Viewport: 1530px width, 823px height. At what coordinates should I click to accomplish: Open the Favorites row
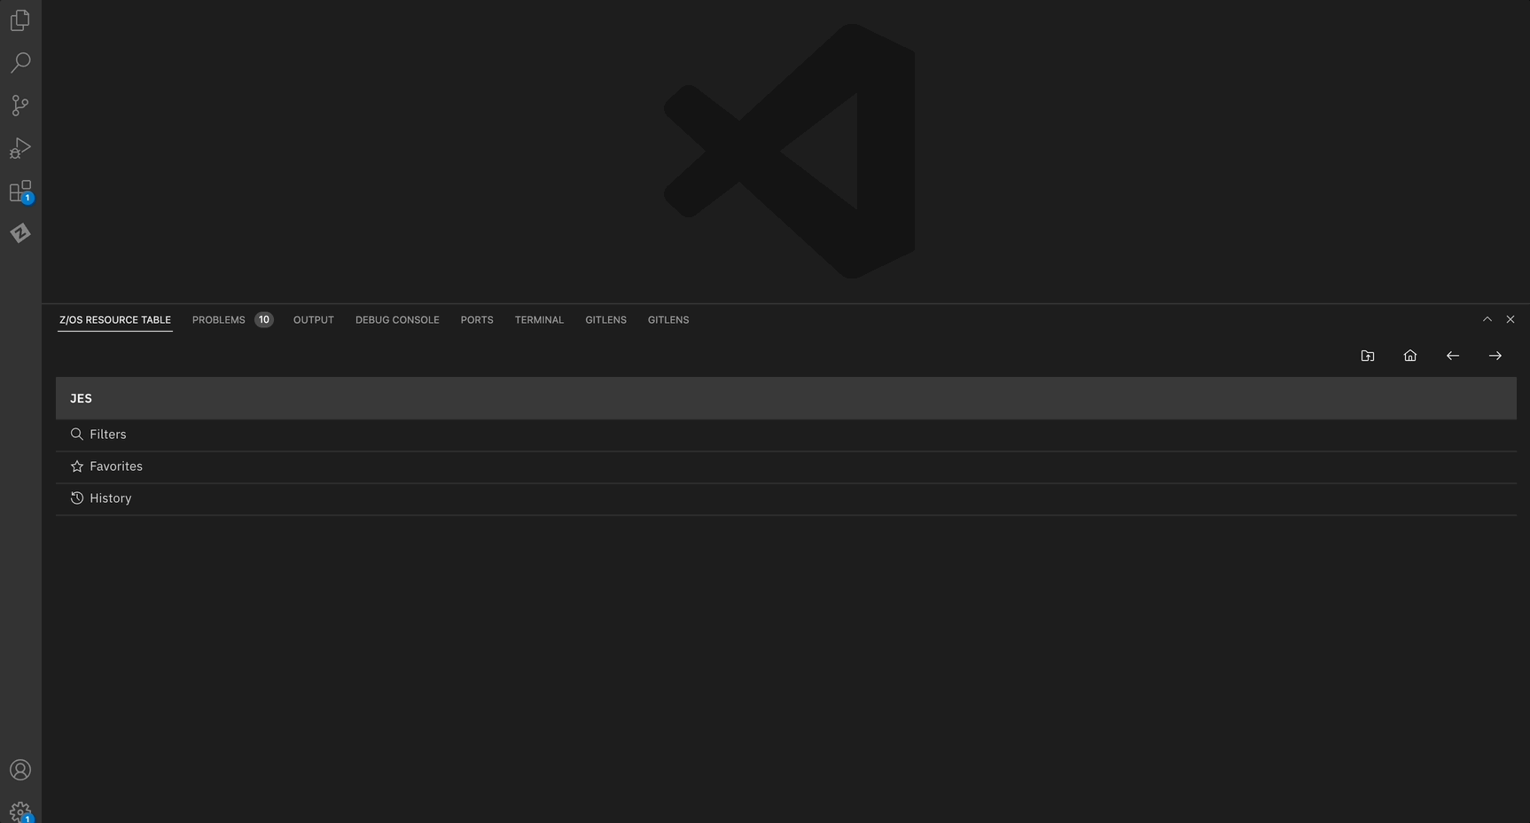(x=786, y=466)
